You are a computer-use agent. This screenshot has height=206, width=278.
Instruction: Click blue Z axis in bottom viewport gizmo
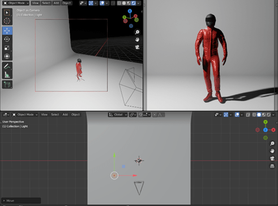(266, 130)
